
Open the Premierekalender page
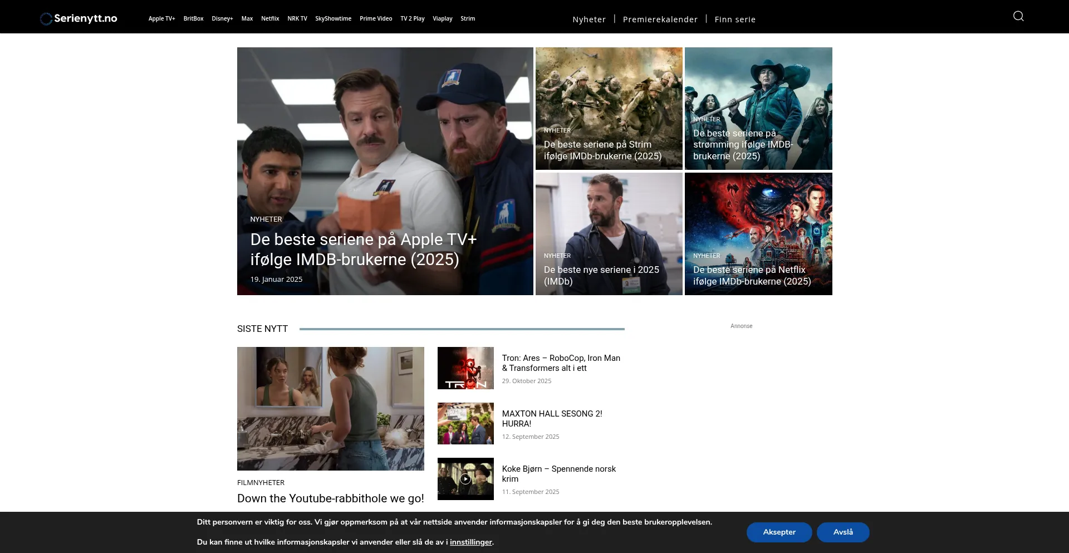[660, 19]
